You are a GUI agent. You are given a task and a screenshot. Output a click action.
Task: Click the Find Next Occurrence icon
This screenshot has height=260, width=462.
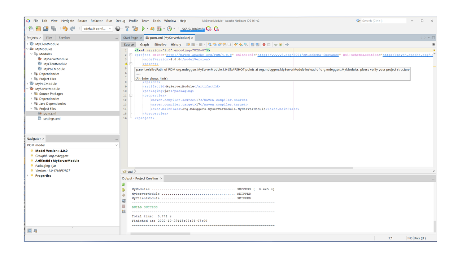[219, 44]
